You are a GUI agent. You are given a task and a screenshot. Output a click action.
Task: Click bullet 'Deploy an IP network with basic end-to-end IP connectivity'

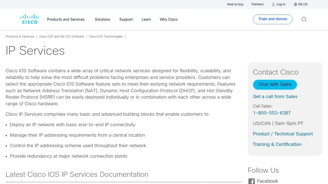coord(73,125)
